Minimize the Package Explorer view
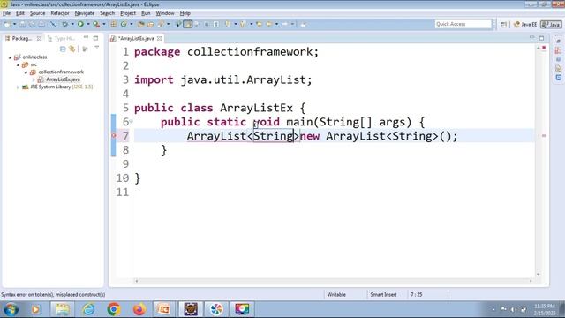Image resolution: width=565 pixels, height=318 pixels. coord(86,37)
